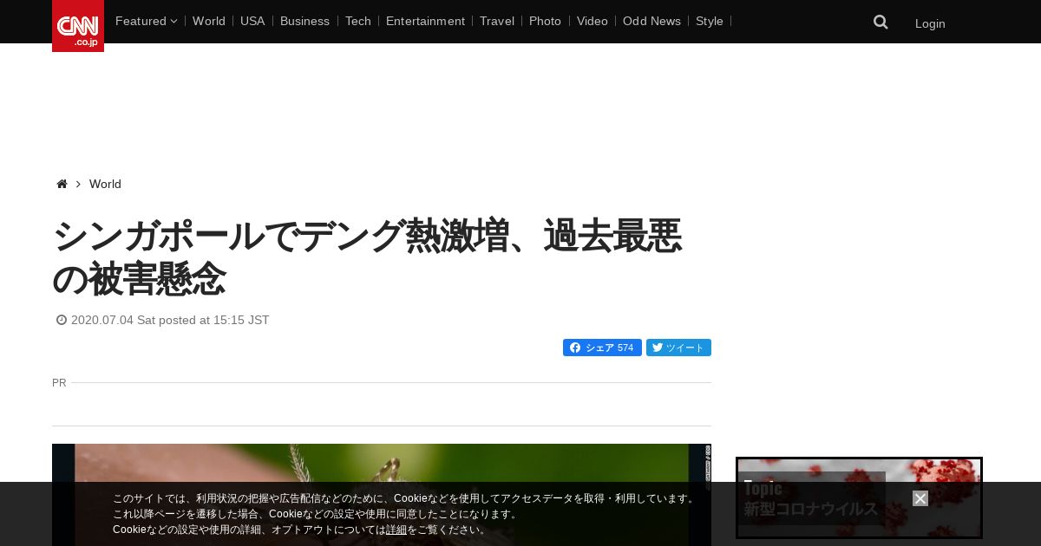
Task: Go to Video section
Action: point(593,21)
